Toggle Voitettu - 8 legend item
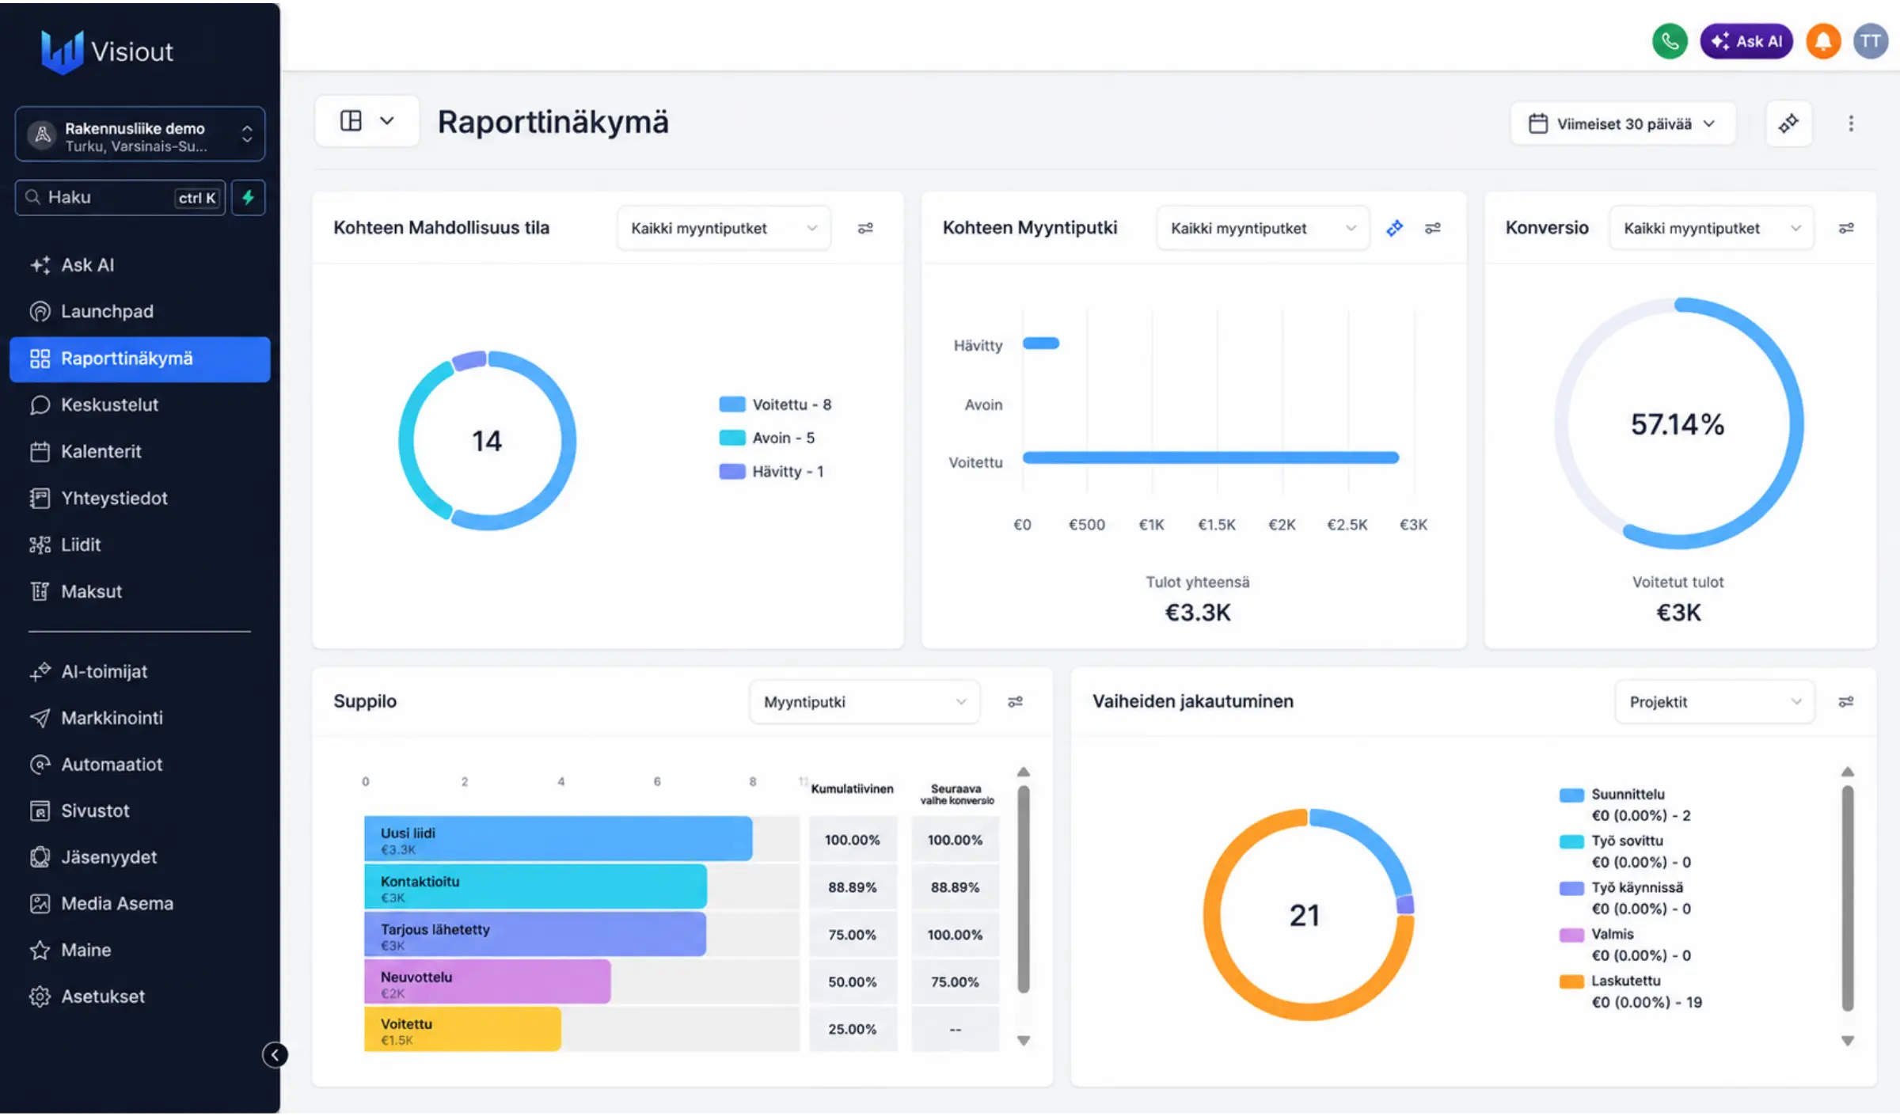The image size is (1900, 1116). click(x=775, y=404)
